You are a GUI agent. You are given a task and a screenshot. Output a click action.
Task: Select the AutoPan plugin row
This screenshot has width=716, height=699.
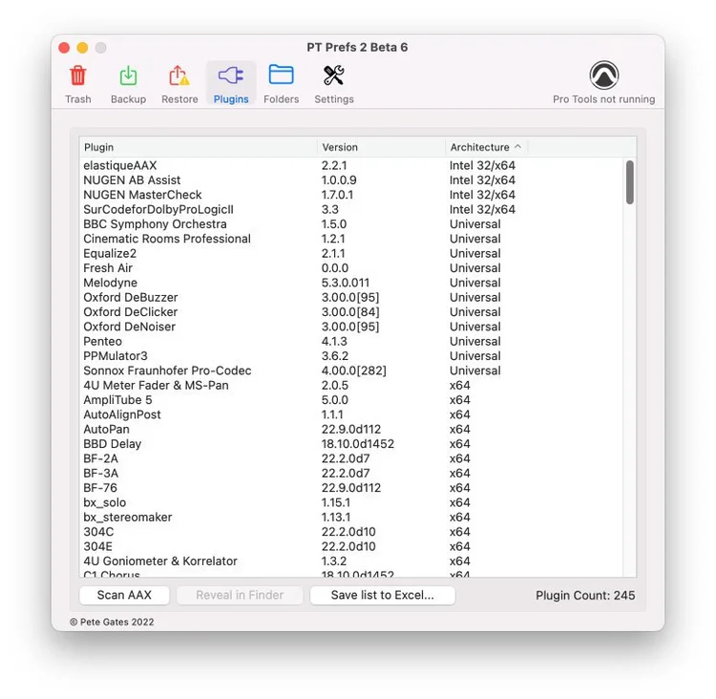(x=350, y=429)
